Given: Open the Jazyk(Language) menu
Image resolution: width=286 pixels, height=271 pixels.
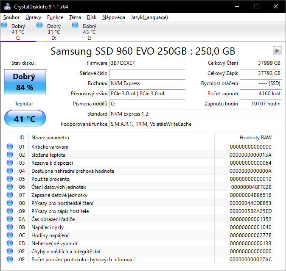Looking at the screenshot, I should [x=149, y=17].
